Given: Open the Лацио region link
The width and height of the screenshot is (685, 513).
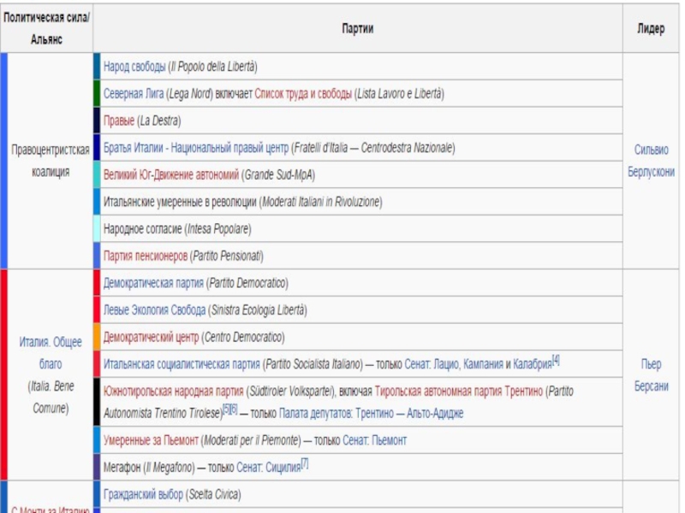Looking at the screenshot, I should click(x=446, y=364).
